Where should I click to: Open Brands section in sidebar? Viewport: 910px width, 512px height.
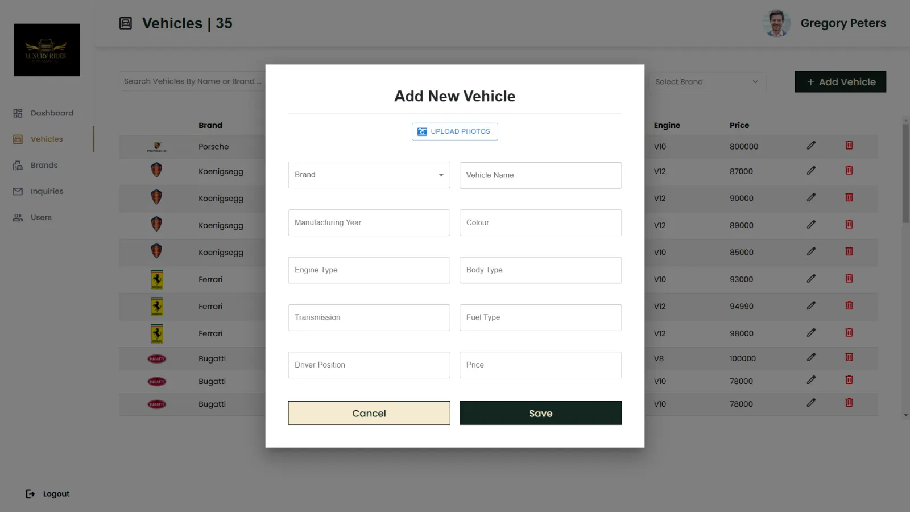tap(36, 166)
